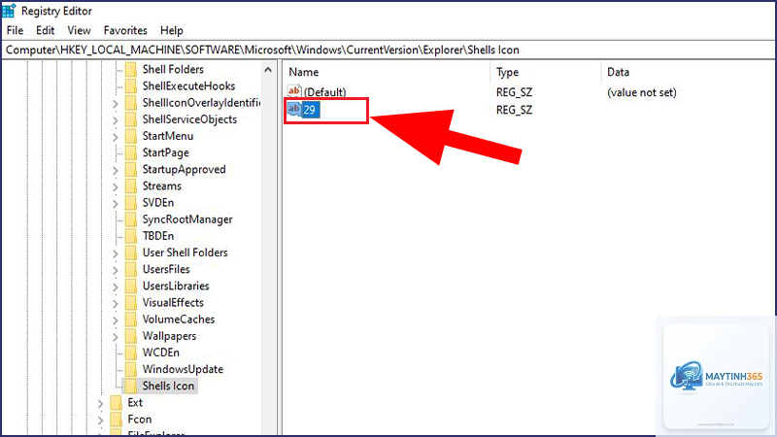Select the value named 29
Screen dimensions: 777x437
pos(310,110)
